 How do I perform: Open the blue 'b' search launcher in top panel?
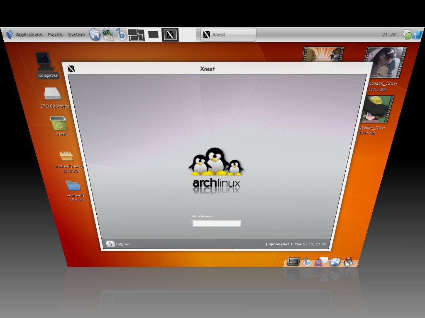(121, 34)
